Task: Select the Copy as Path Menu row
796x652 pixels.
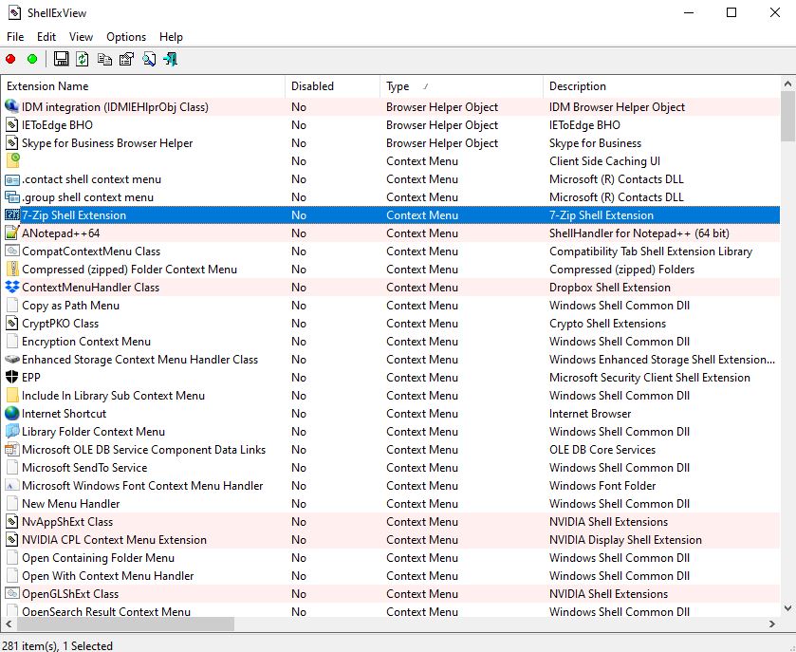Action: pos(391,306)
